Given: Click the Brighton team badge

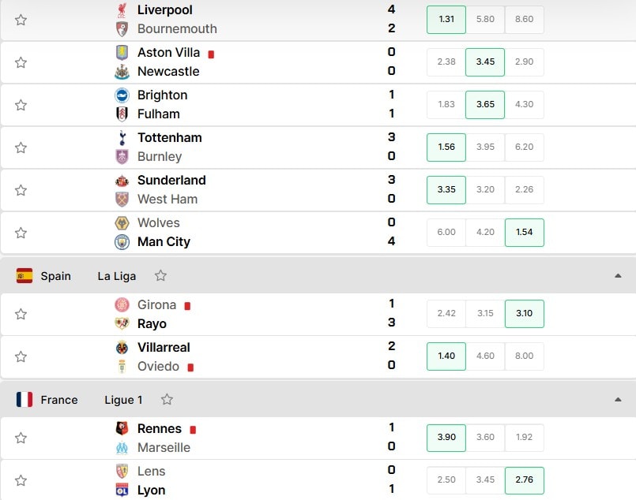Looking at the screenshot, I should point(122,95).
